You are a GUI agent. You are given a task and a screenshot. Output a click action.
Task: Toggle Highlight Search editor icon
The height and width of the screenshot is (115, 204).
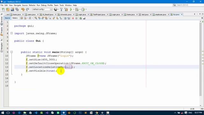tap(46, 18)
